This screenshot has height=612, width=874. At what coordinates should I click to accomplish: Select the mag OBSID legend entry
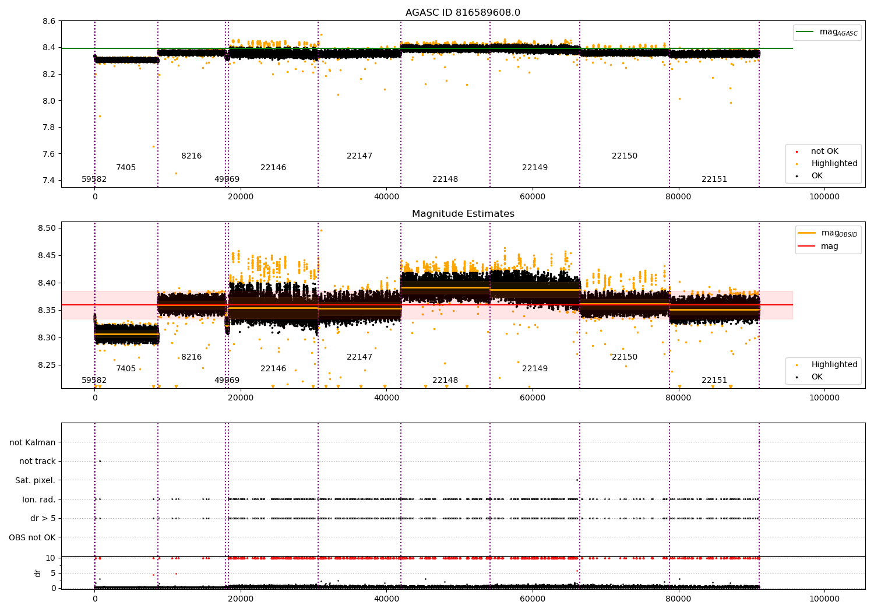pyautogui.click(x=828, y=233)
